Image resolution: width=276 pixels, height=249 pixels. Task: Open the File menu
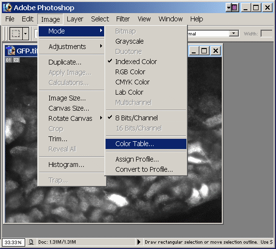click(x=10, y=19)
